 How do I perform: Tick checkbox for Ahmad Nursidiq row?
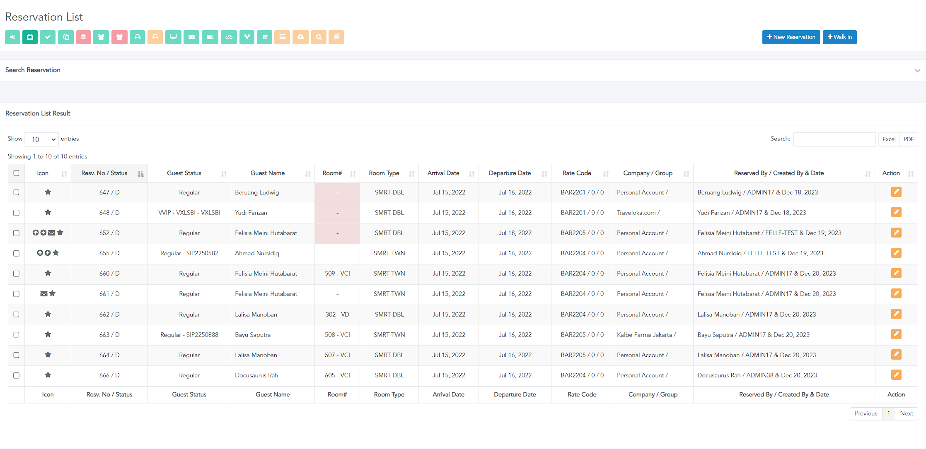click(x=16, y=253)
